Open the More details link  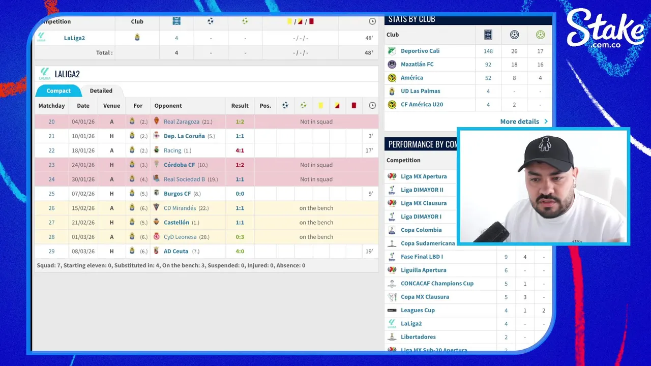pyautogui.click(x=524, y=121)
